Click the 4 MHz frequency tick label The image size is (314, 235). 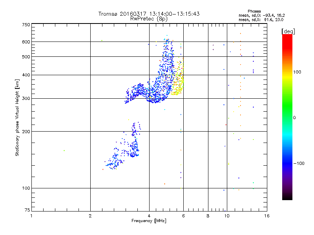click(x=149, y=216)
